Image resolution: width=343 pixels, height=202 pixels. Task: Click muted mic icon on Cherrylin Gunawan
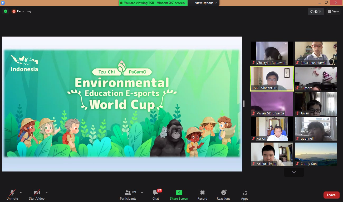click(x=254, y=63)
